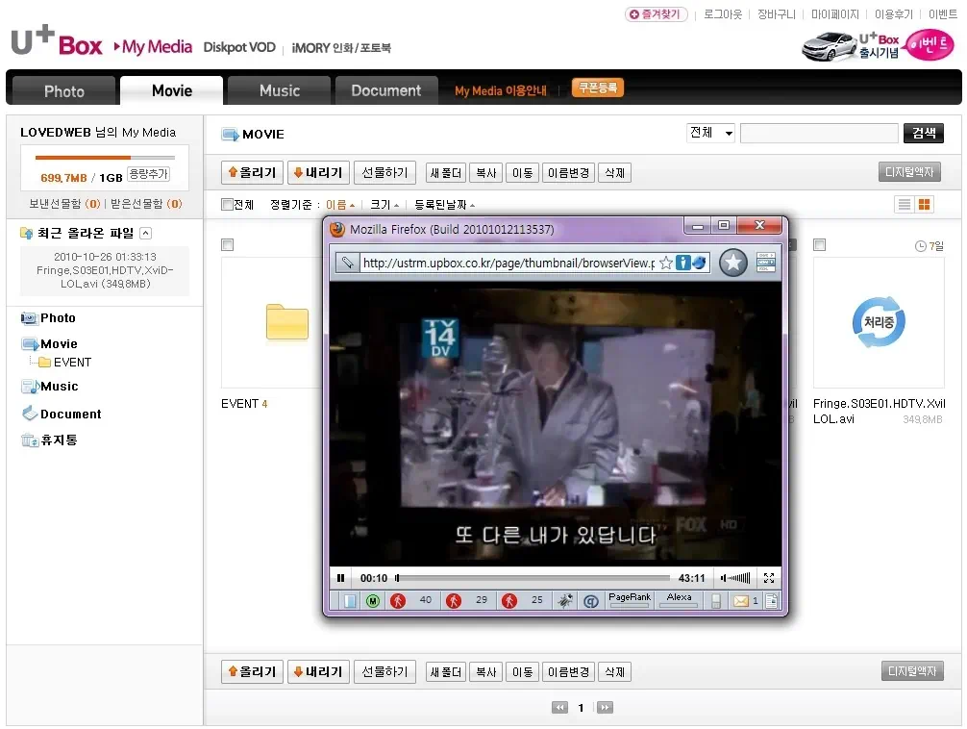Click the fullscreen icon in the video player
This screenshot has height=729, width=967.
(x=767, y=578)
